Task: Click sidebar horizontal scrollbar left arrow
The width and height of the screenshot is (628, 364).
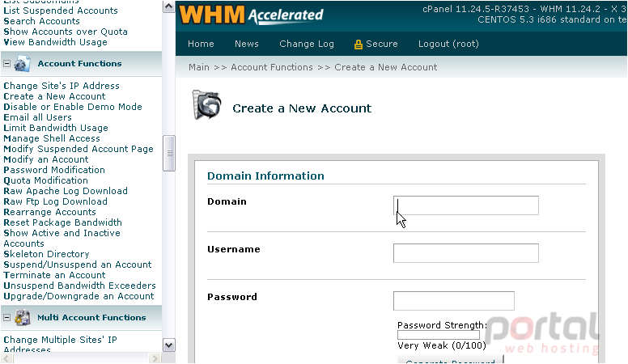Action: click(6, 358)
